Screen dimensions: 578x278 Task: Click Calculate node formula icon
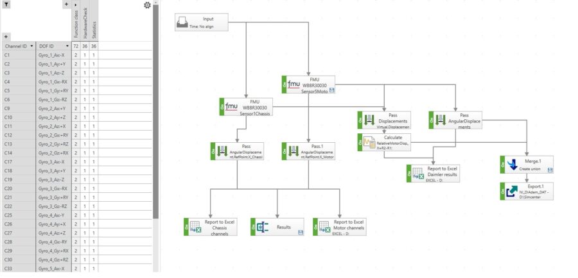coord(369,142)
